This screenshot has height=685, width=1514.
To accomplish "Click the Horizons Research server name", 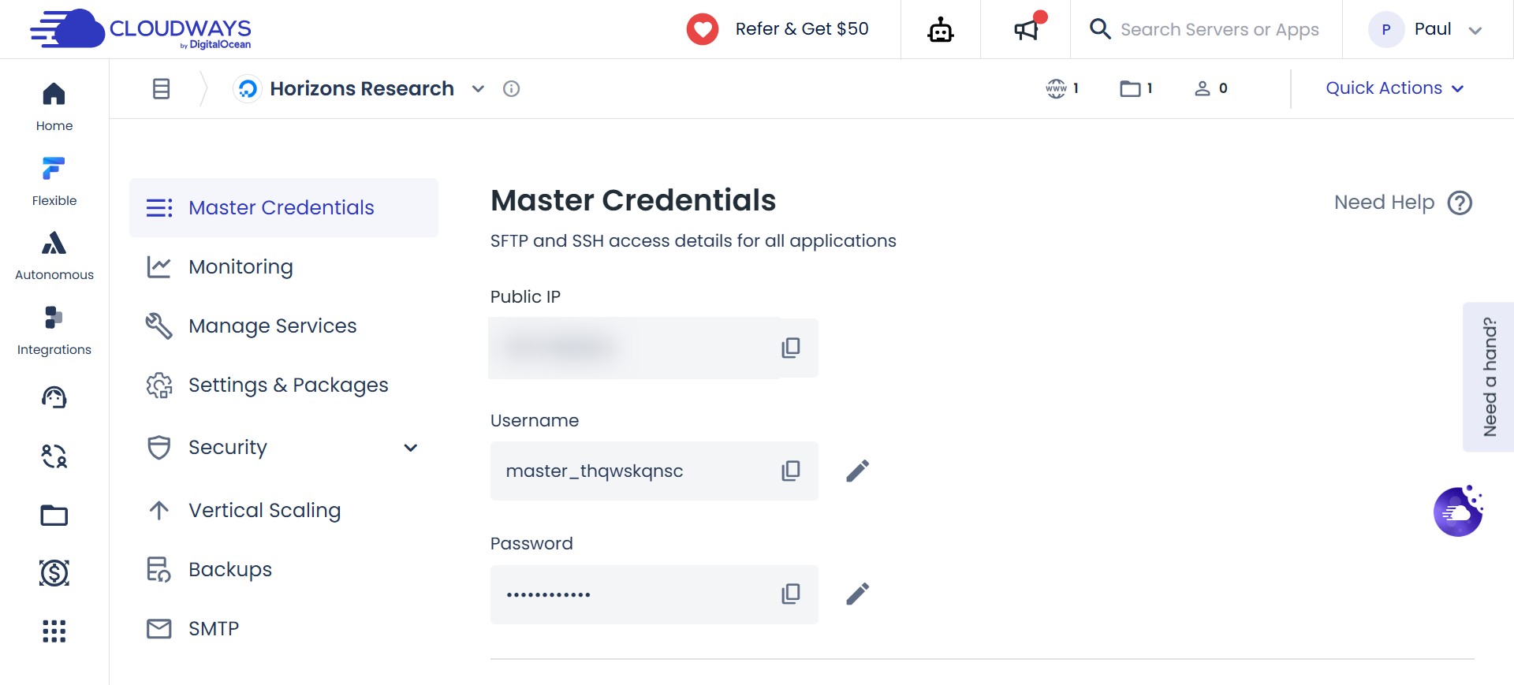I will click(362, 88).
